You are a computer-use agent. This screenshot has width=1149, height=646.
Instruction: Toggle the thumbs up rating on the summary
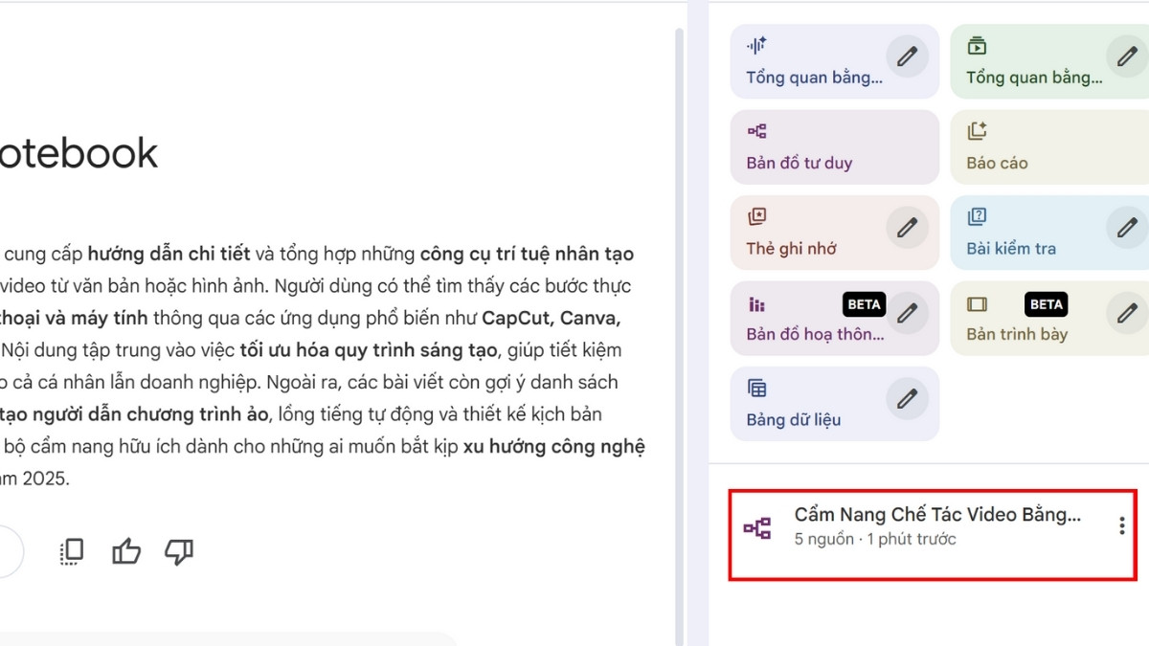pyautogui.click(x=126, y=551)
